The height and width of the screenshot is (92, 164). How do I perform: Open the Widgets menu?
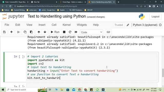(82, 25)
